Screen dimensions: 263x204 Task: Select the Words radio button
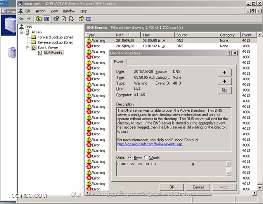tap(145, 157)
